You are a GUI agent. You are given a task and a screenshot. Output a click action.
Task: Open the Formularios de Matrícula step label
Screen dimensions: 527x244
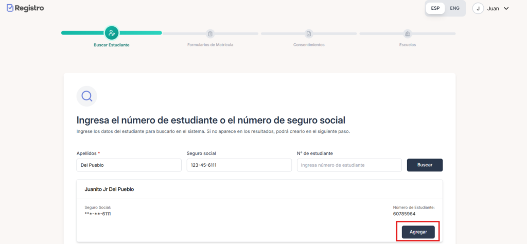pos(210,45)
